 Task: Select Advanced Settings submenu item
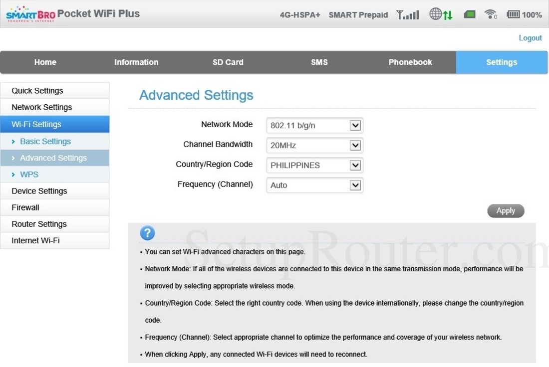pos(54,158)
